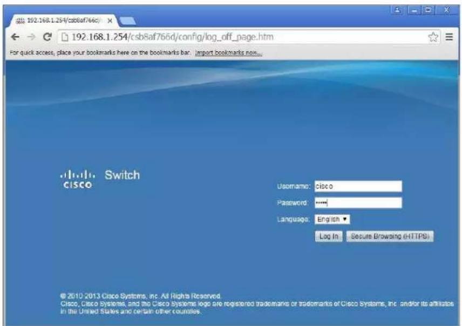Click the Username input field
The height and width of the screenshot is (326, 462).
[358, 186]
